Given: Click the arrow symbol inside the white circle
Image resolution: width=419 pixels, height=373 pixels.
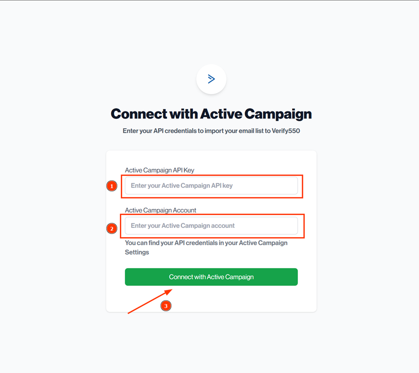Looking at the screenshot, I should (x=211, y=79).
